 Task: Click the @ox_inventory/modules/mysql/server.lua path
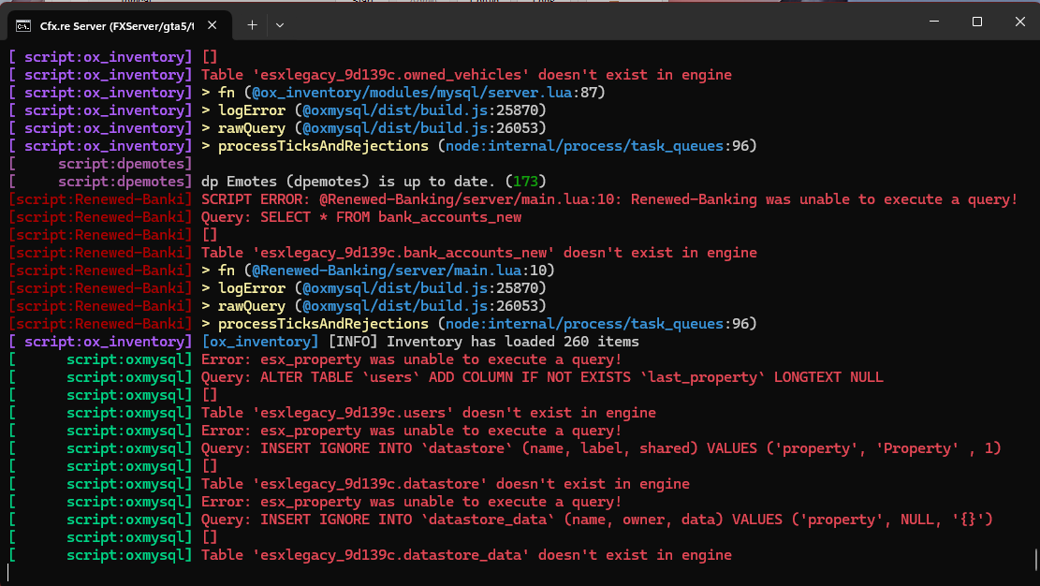[411, 93]
